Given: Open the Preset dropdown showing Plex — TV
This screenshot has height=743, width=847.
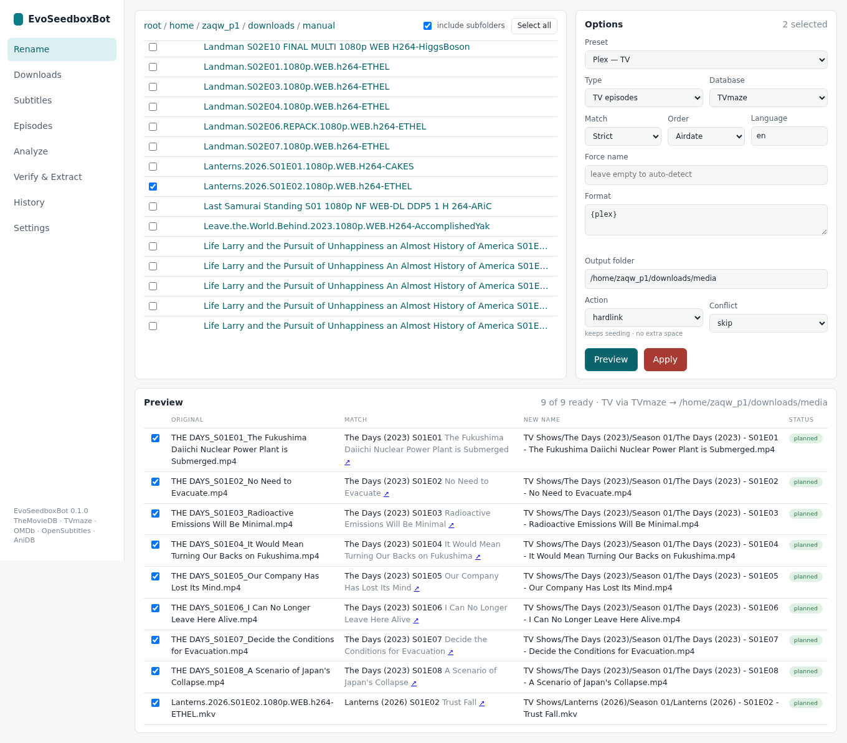Looking at the screenshot, I should (706, 60).
